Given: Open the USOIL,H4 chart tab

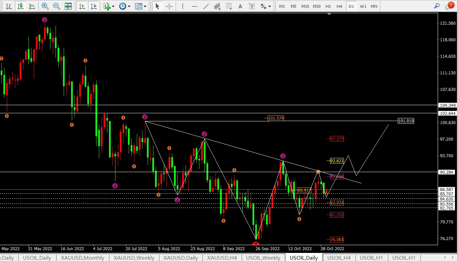Looking at the screenshot, I should tap(339, 258).
